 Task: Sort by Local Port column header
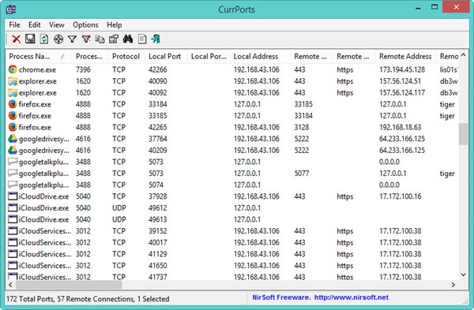[165, 57]
